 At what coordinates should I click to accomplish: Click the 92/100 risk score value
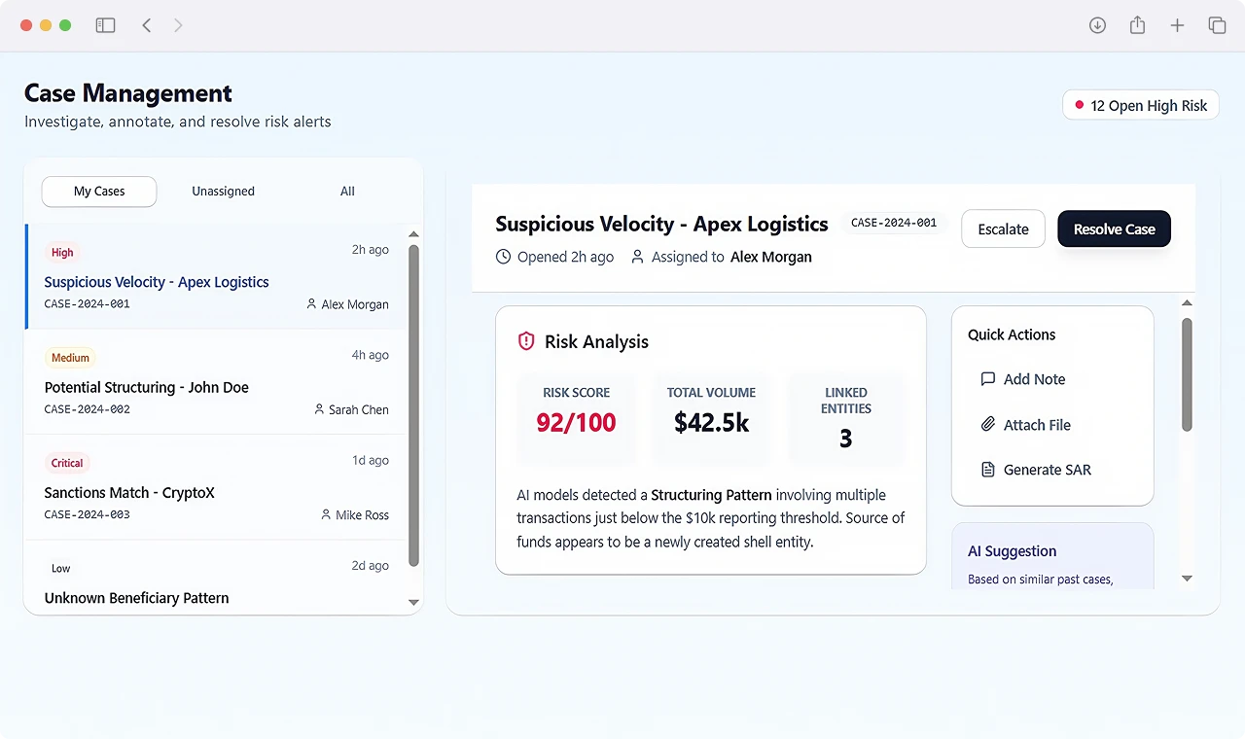point(577,423)
